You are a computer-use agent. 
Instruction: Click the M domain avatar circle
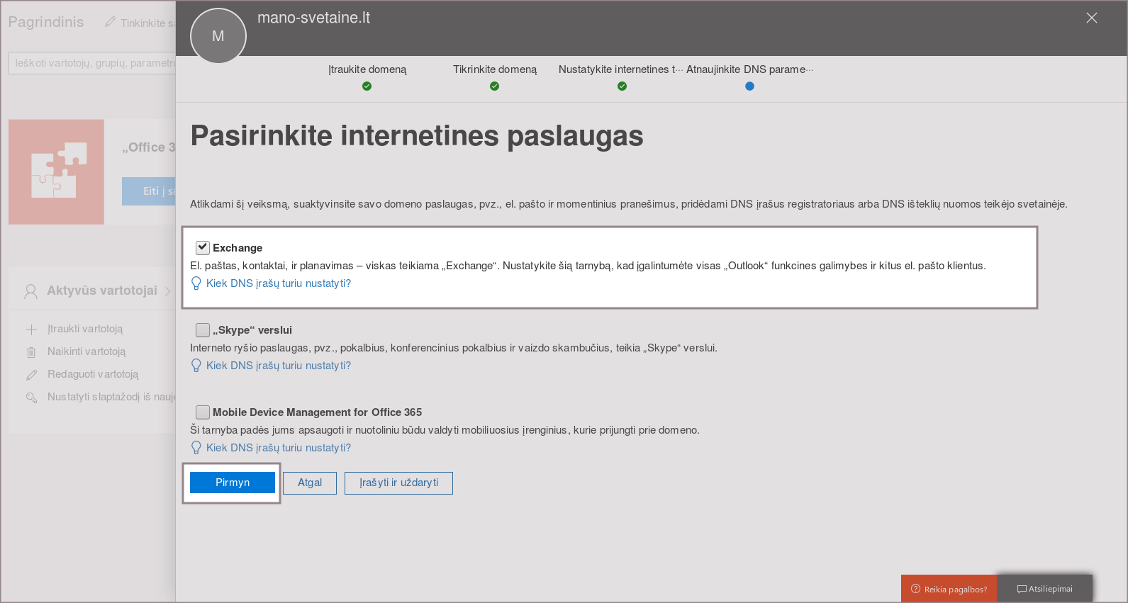218,36
